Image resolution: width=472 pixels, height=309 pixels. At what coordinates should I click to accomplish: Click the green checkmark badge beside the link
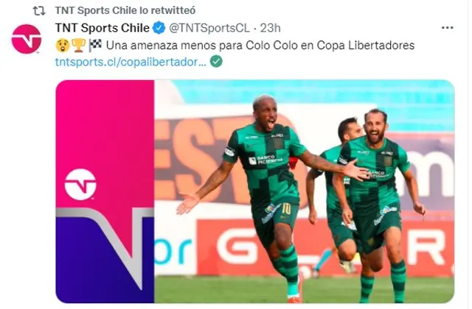[x=216, y=61]
